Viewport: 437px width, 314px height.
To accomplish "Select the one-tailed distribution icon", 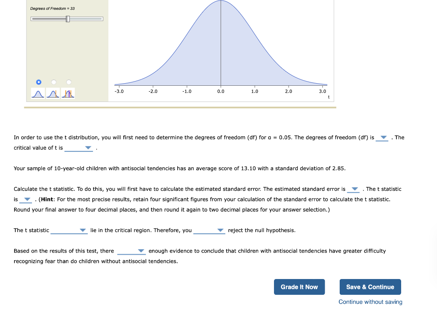I will tap(53, 93).
